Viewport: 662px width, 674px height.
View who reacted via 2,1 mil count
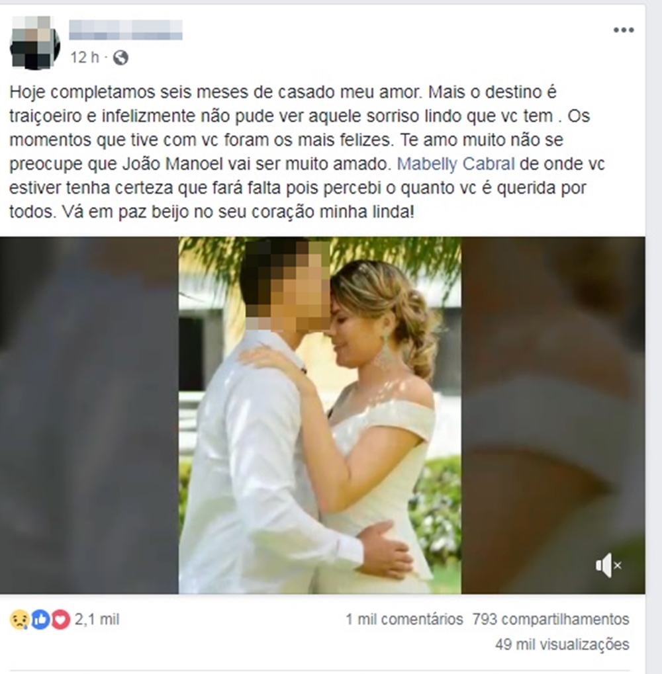point(97,619)
